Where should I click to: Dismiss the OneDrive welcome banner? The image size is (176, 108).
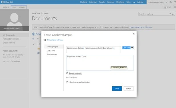pyautogui.click(x=149, y=27)
